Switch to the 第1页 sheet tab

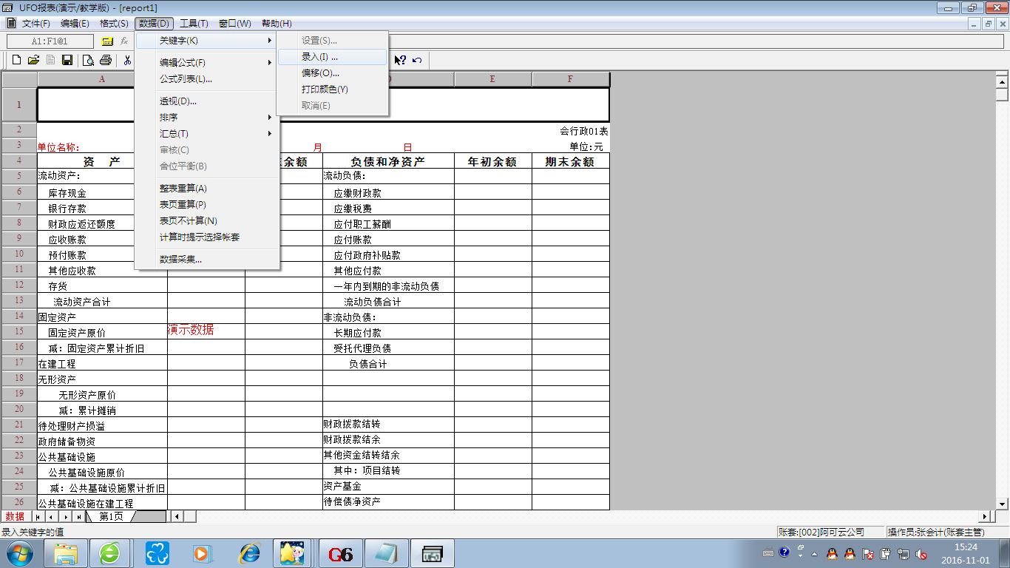pyautogui.click(x=112, y=516)
